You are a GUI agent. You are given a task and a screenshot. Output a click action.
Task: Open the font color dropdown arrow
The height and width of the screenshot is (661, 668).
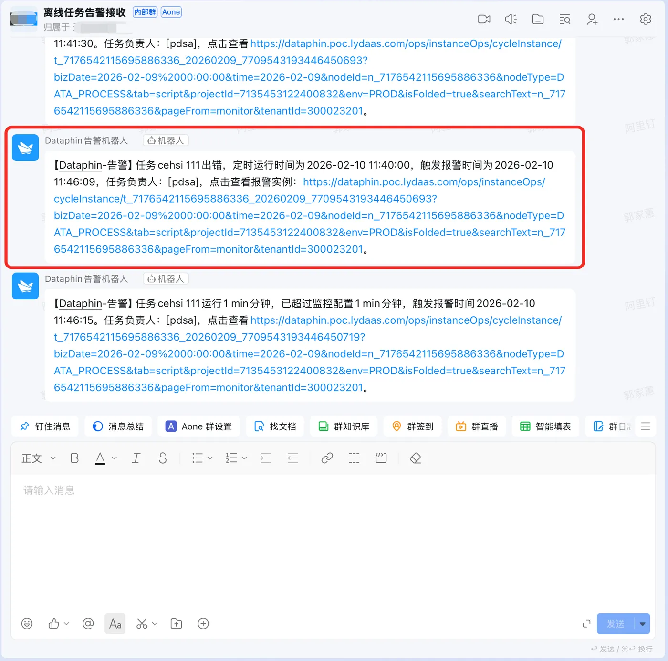coord(115,458)
